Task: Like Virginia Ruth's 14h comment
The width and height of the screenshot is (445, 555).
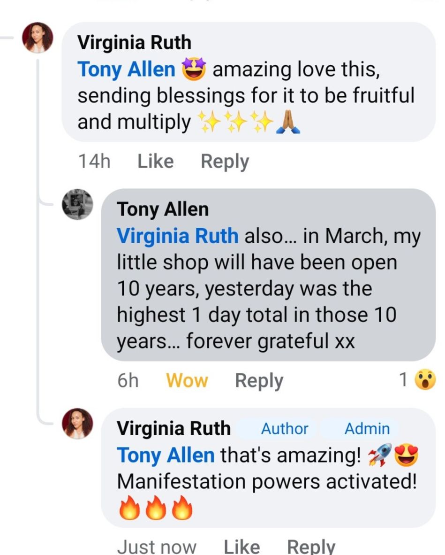Action: click(155, 162)
